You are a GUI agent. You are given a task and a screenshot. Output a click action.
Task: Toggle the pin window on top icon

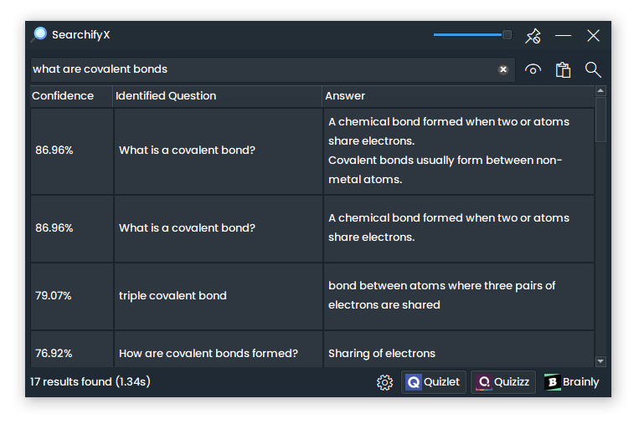[533, 36]
